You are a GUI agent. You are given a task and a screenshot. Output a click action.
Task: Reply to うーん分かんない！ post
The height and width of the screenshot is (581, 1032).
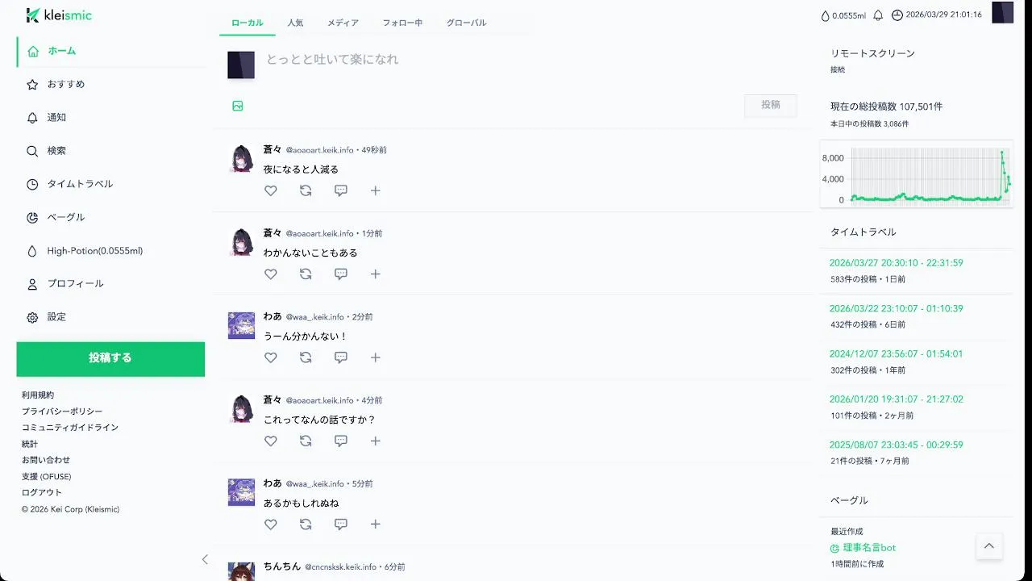[341, 357]
